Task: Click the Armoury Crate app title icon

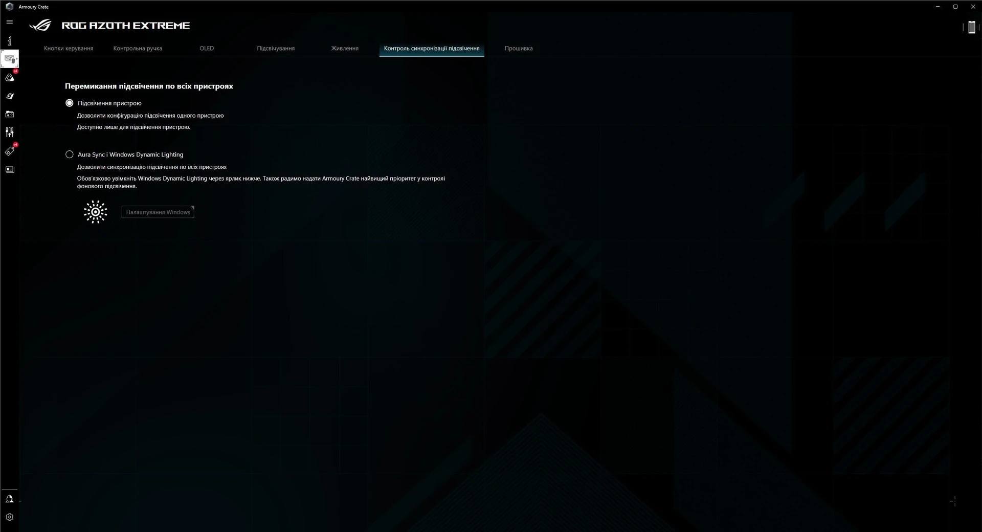Action: tap(9, 7)
